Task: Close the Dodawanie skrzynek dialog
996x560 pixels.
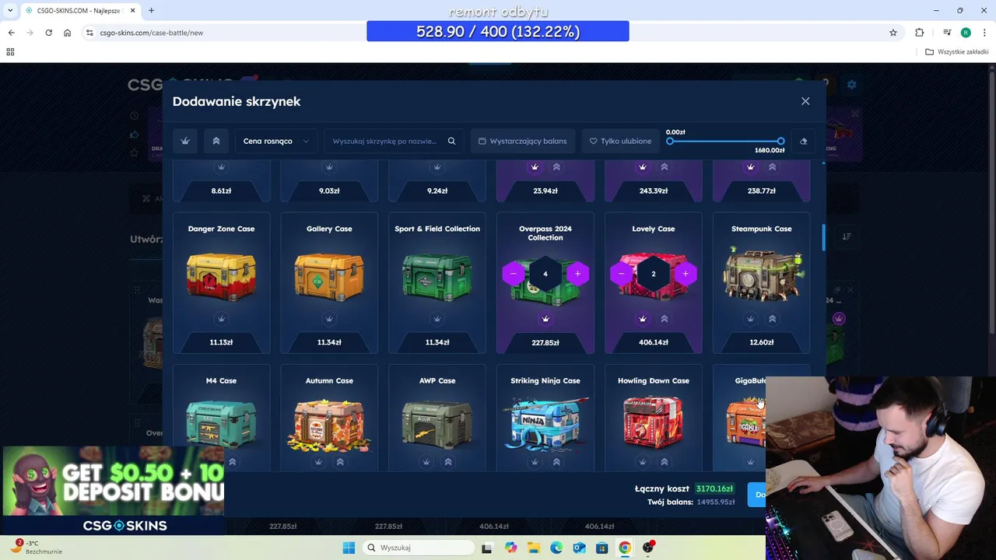Action: [805, 101]
